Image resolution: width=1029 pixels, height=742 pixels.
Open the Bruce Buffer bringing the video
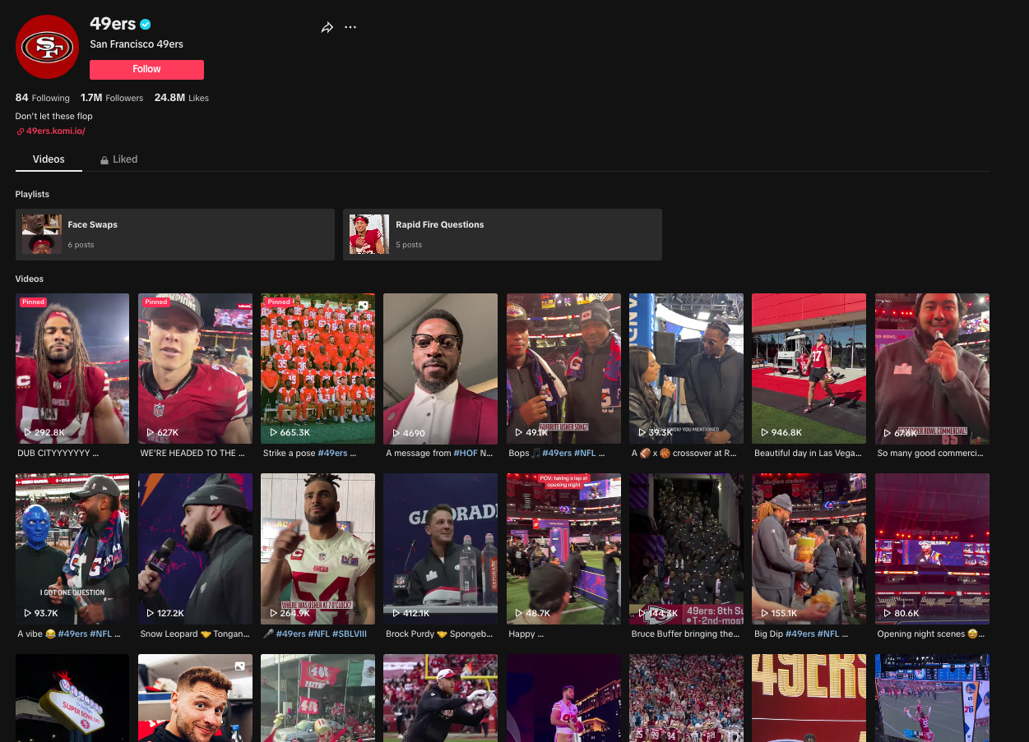coord(686,550)
